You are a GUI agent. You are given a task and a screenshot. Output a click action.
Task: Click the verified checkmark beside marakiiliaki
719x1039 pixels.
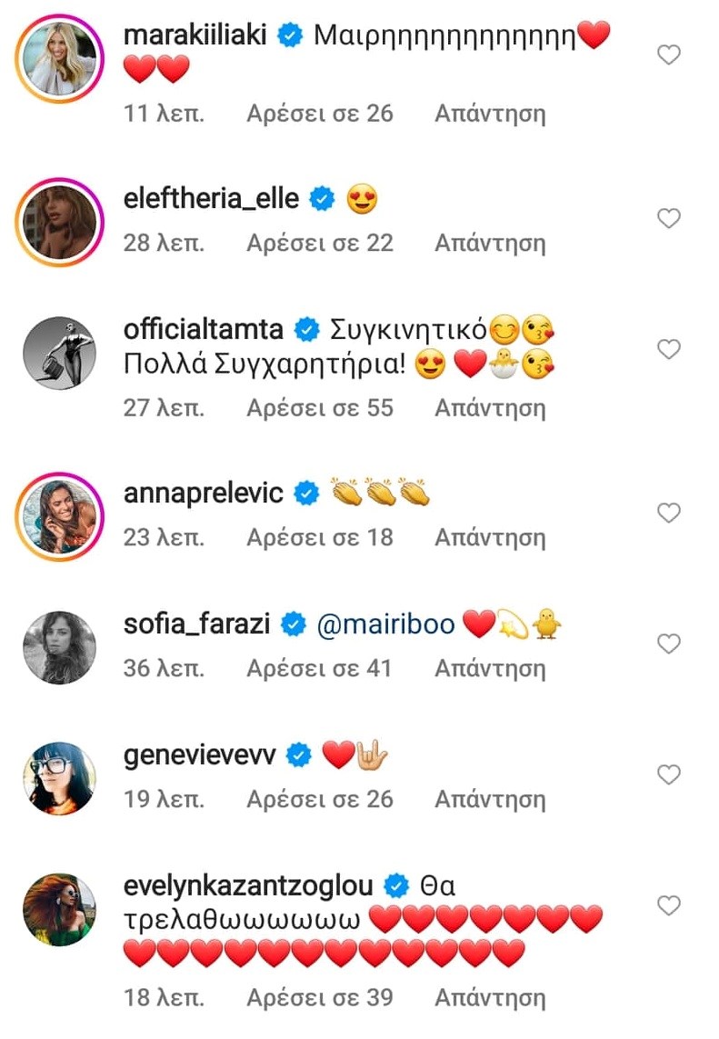click(x=288, y=34)
